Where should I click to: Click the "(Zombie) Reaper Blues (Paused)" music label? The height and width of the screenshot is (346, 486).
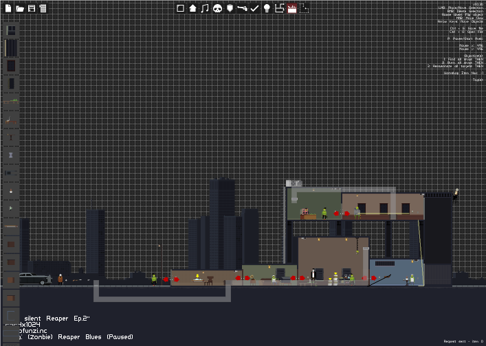pos(80,336)
